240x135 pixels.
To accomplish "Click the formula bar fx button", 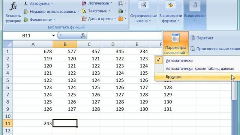I will point(83,36).
